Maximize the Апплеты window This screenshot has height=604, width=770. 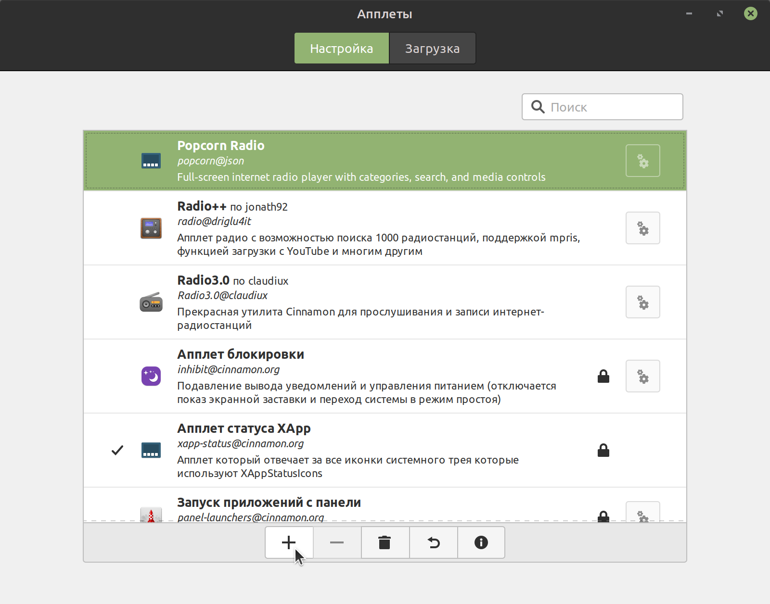(720, 13)
